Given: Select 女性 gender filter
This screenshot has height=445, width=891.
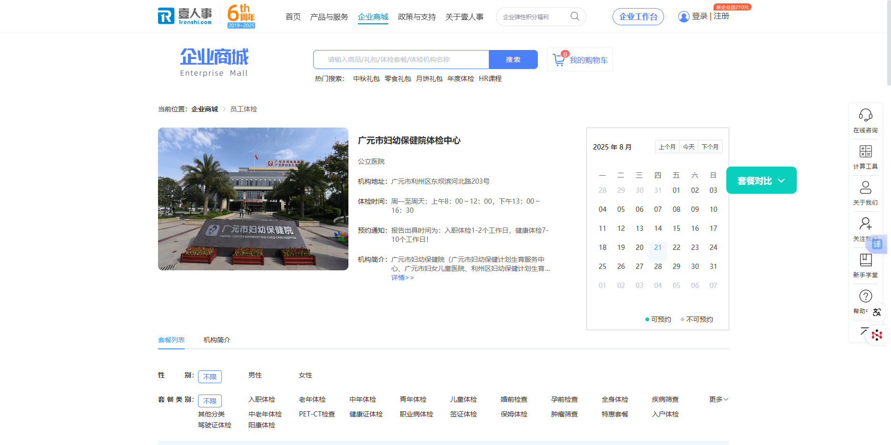Looking at the screenshot, I should tap(306, 375).
